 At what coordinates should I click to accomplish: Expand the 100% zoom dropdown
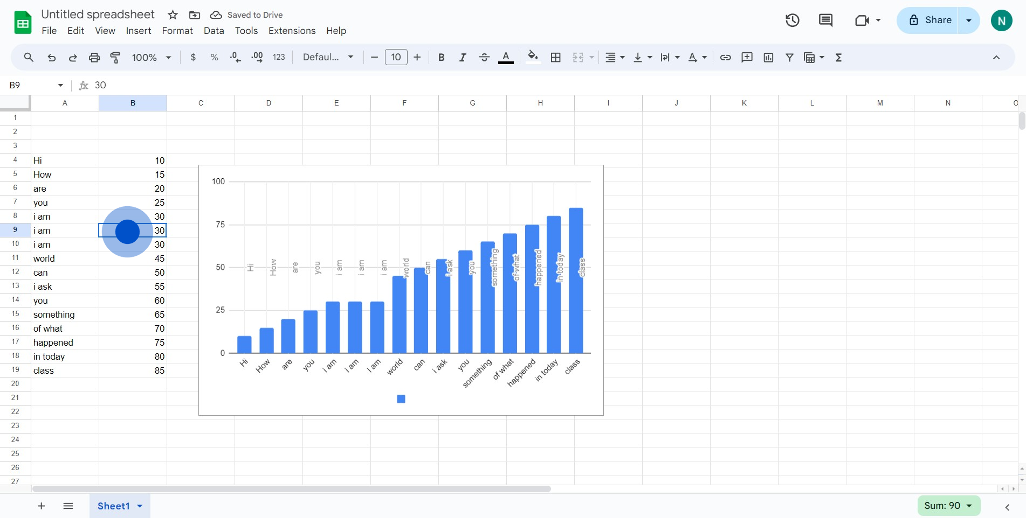pos(152,58)
